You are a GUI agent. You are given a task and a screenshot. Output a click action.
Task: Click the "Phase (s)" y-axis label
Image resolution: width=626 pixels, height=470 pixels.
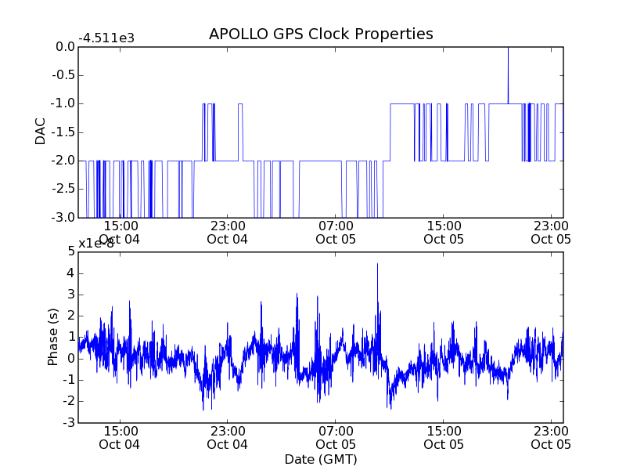(x=52, y=337)
